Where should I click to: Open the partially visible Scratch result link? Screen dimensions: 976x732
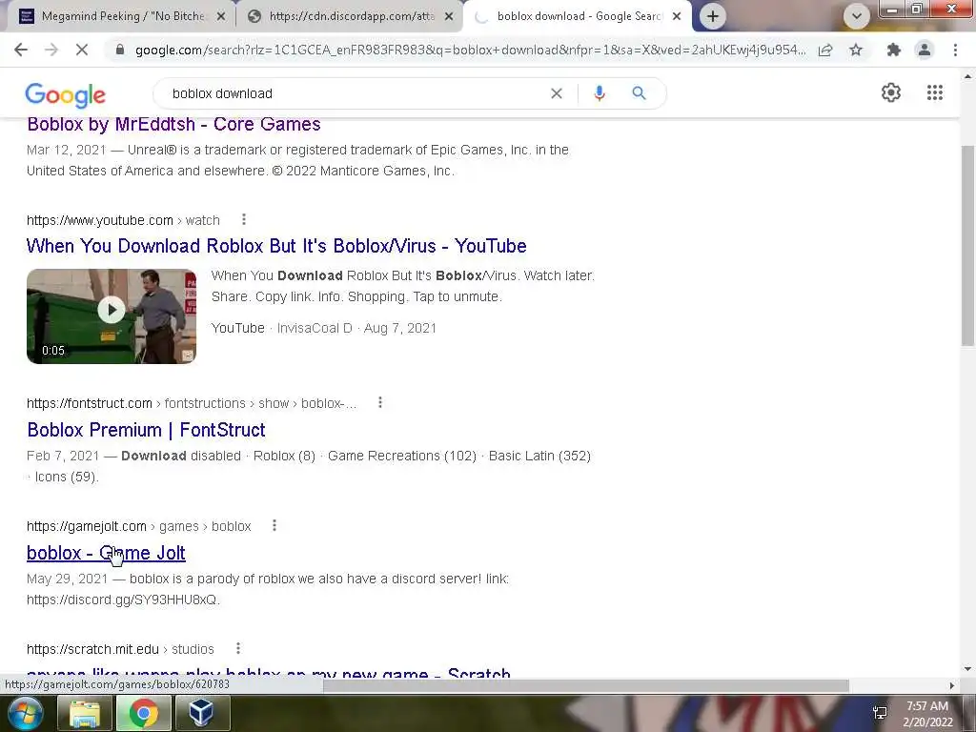point(268,672)
